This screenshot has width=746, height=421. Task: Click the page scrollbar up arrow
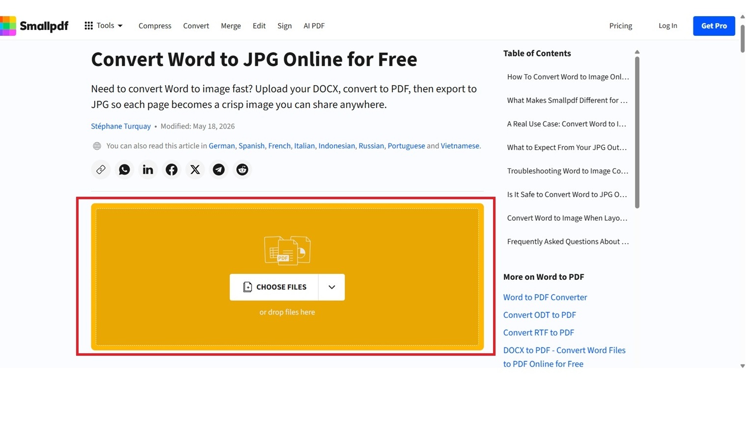pyautogui.click(x=743, y=17)
